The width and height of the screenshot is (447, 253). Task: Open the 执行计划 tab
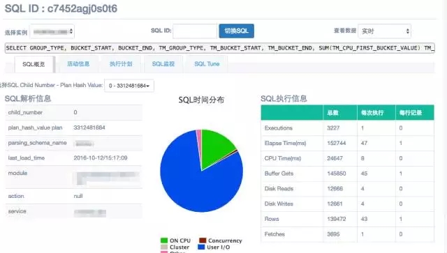pos(121,64)
